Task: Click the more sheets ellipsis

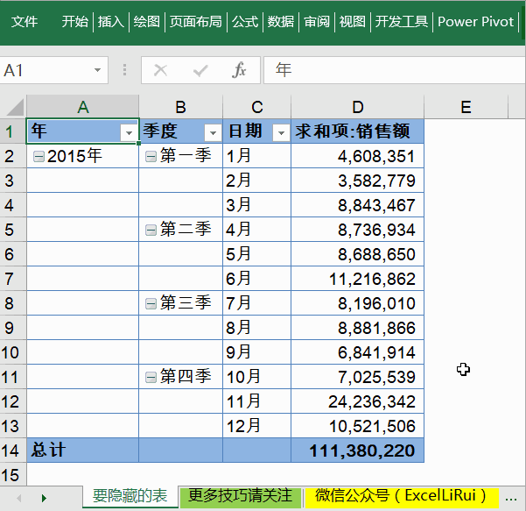Action: pos(510,499)
